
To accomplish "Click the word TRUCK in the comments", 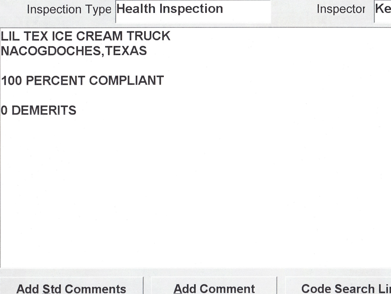I will point(148,36).
